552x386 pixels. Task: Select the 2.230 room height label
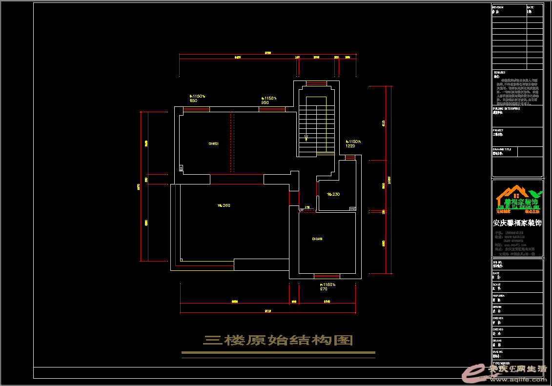(333, 194)
